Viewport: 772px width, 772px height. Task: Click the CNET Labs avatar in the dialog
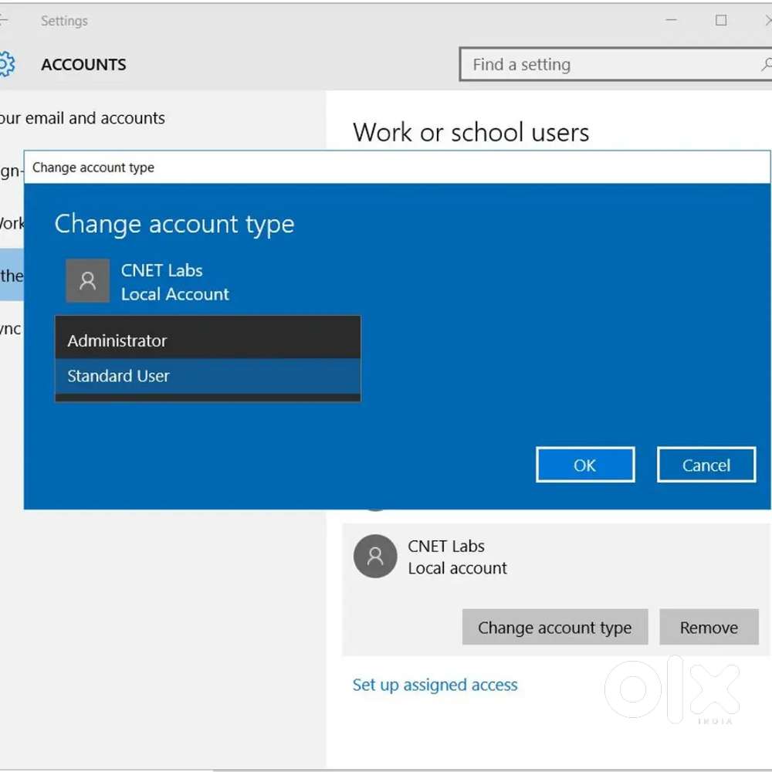87,281
